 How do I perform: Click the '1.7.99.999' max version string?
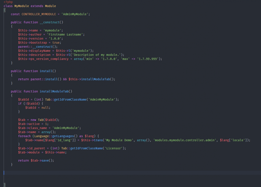148,59
